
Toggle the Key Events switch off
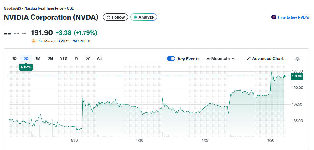tap(171, 59)
